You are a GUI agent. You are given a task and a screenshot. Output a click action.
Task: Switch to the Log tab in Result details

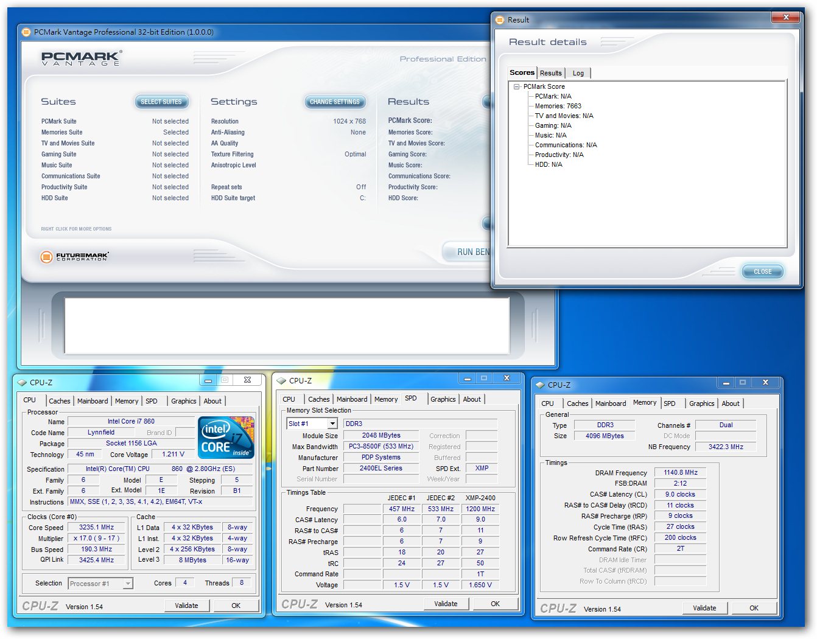578,73
